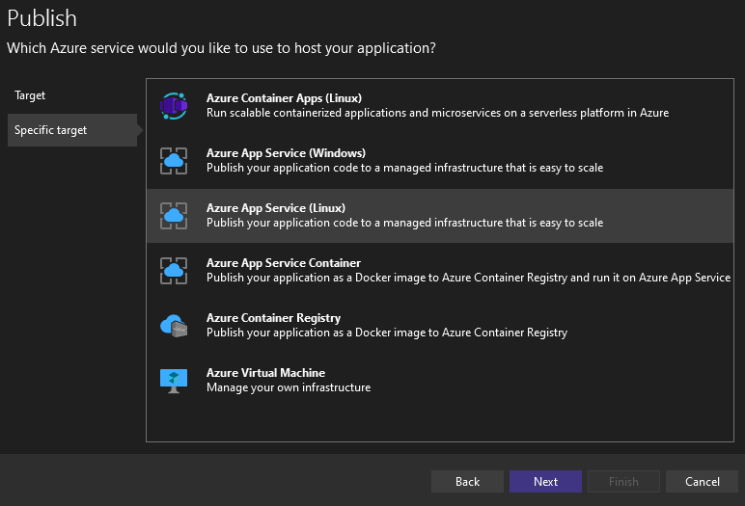Choose Azure Container Registry title

click(x=274, y=318)
